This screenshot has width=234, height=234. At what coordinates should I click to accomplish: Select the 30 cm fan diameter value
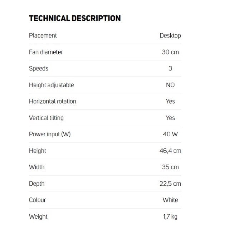(x=170, y=52)
